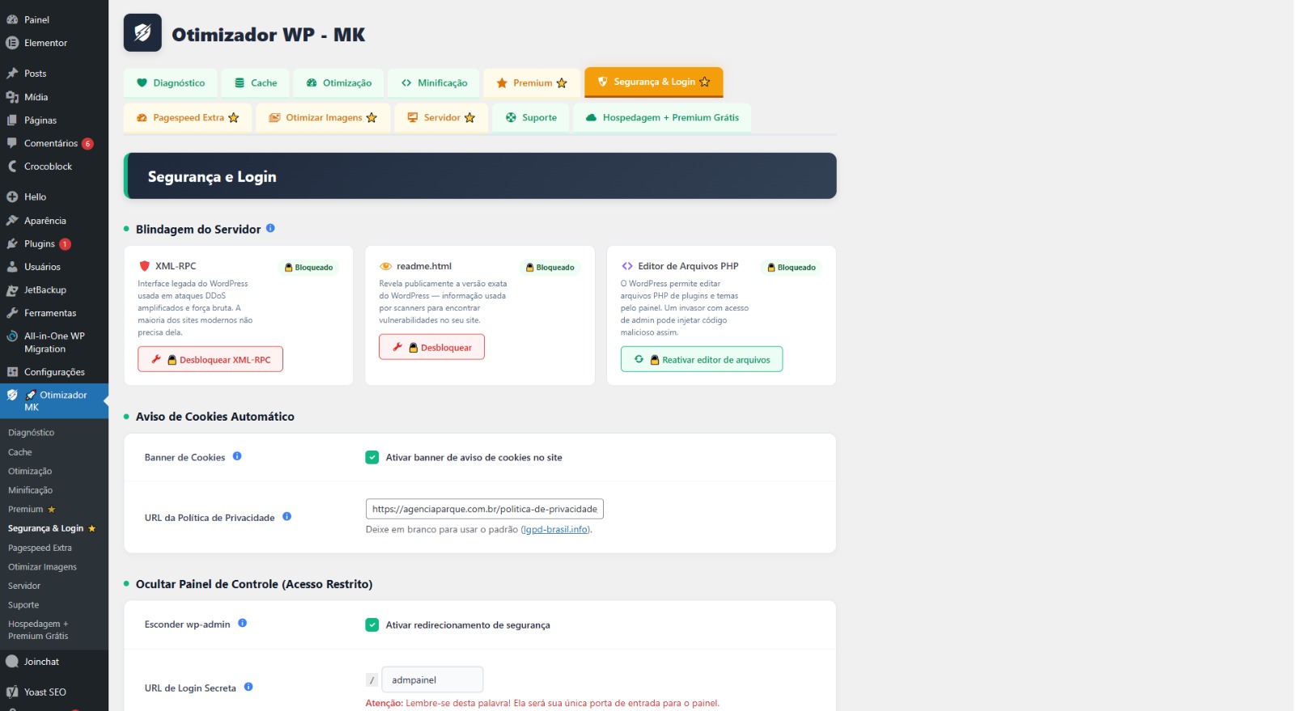The width and height of the screenshot is (1295, 711).
Task: Click the Crocoblock icon in sidebar
Action: [12, 166]
